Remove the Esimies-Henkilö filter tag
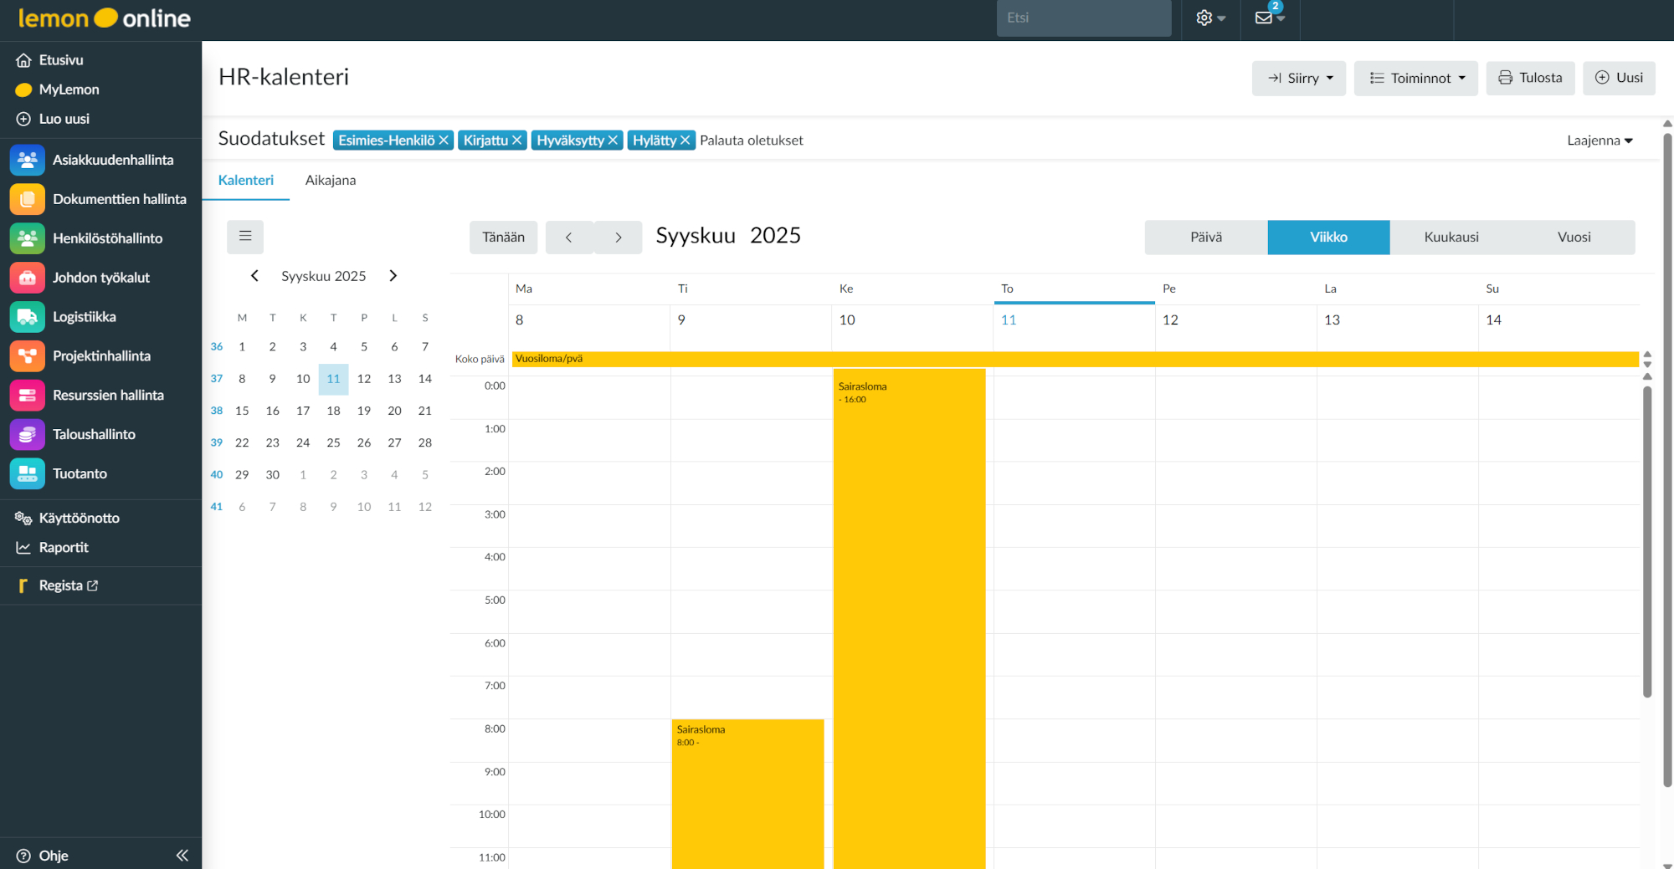Screen dimensions: 1674x869 [x=444, y=141]
